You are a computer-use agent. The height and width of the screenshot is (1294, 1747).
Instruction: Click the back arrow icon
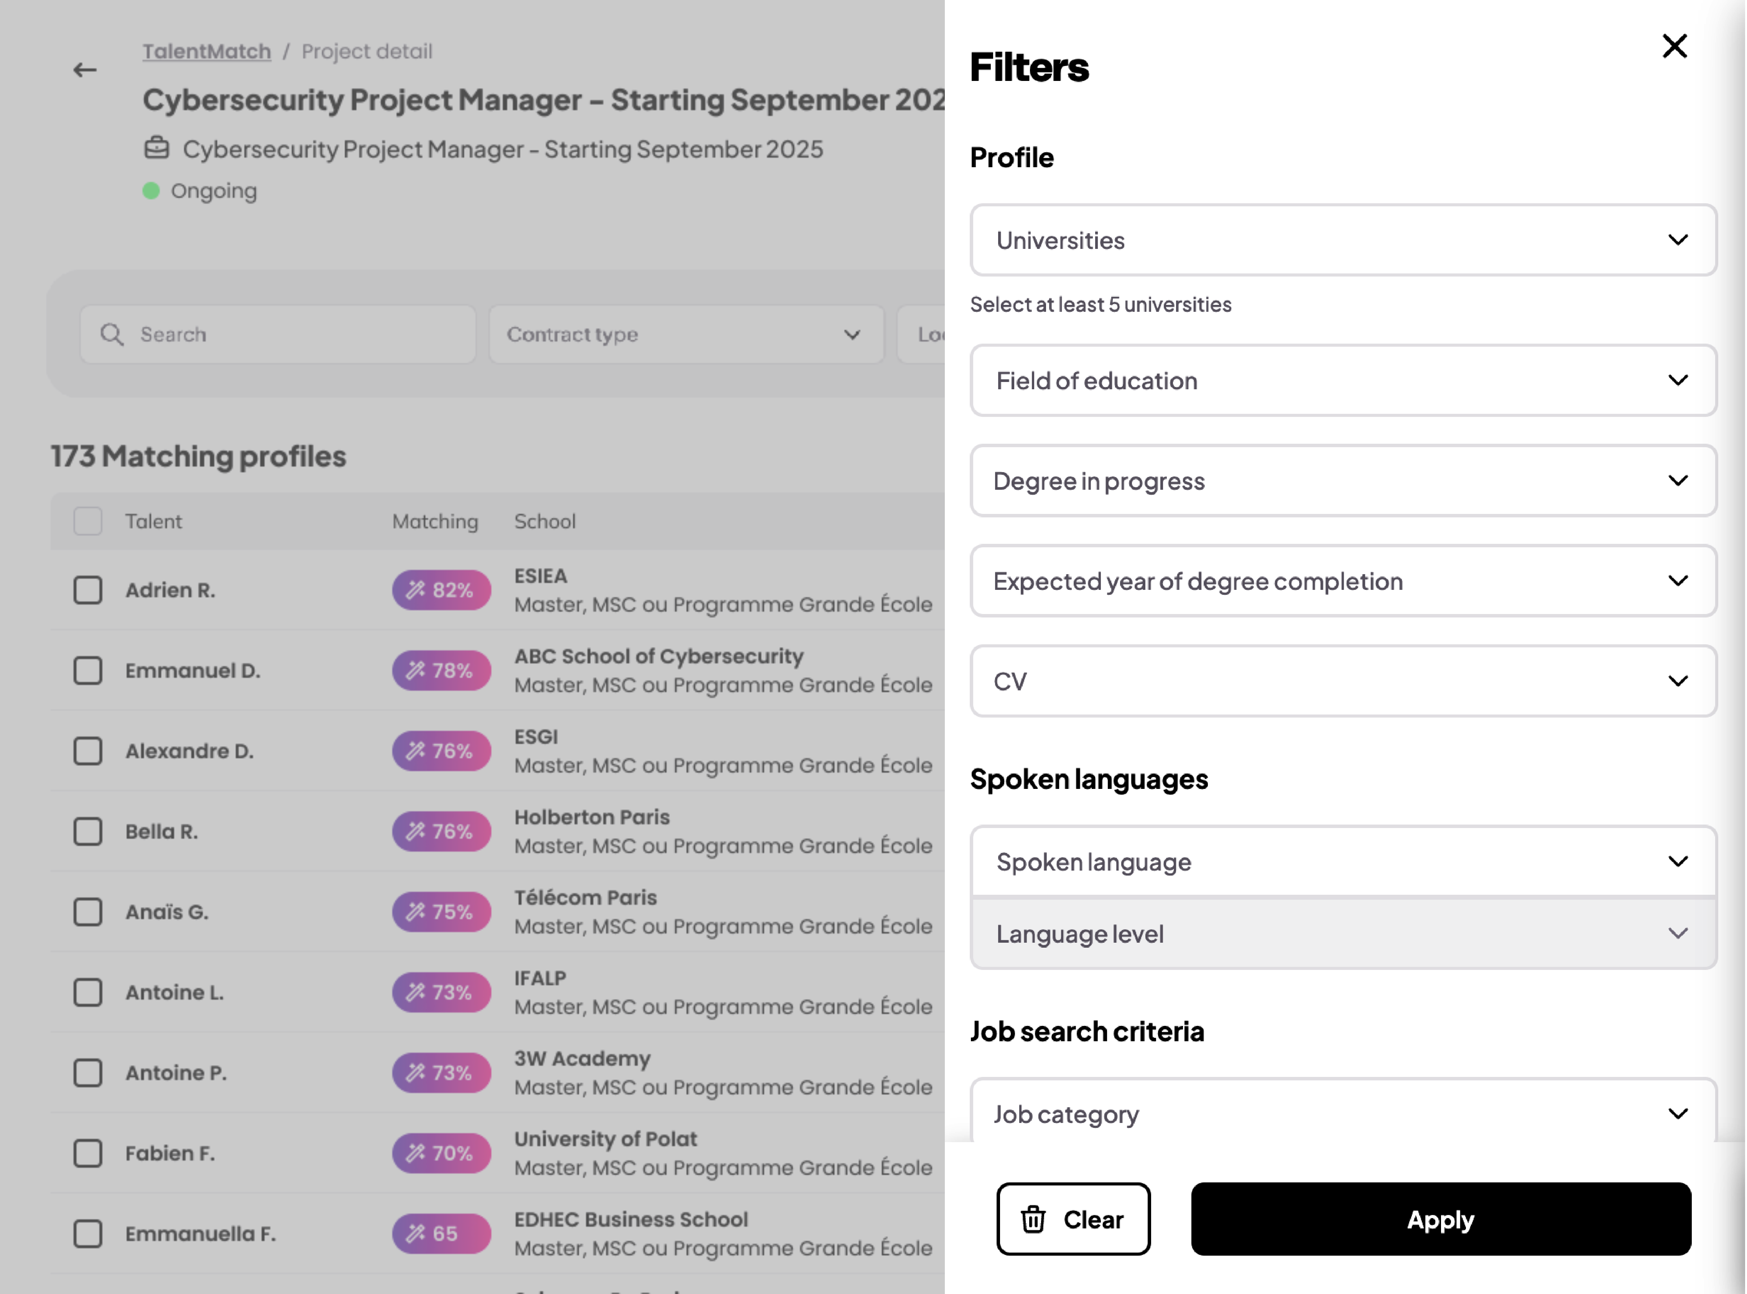pos(85,71)
